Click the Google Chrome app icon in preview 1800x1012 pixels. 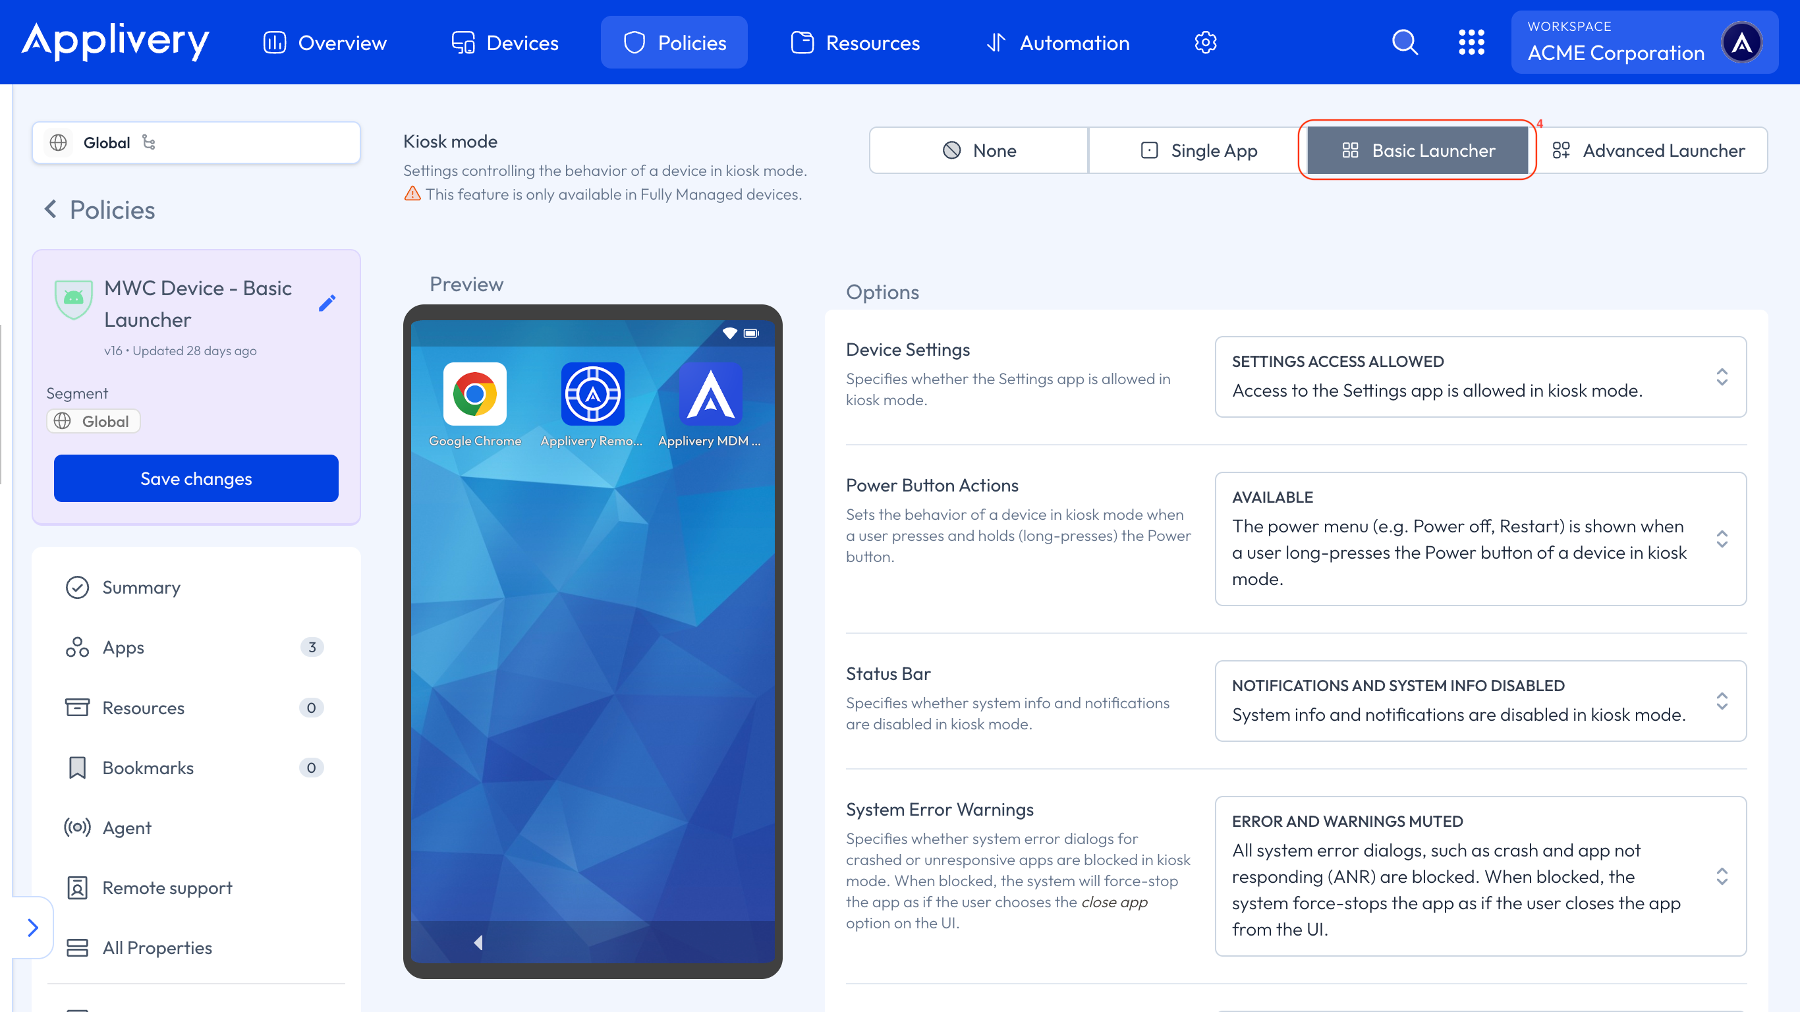[x=475, y=393]
